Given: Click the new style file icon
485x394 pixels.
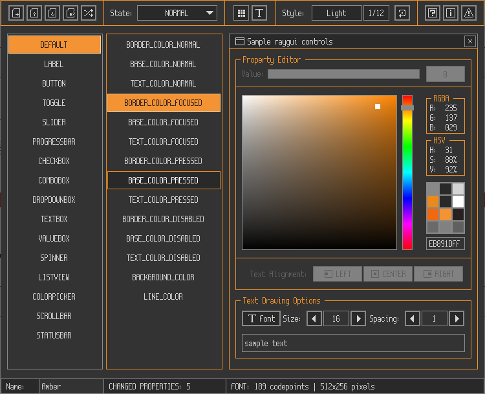Looking at the screenshot, I should coord(16,13).
